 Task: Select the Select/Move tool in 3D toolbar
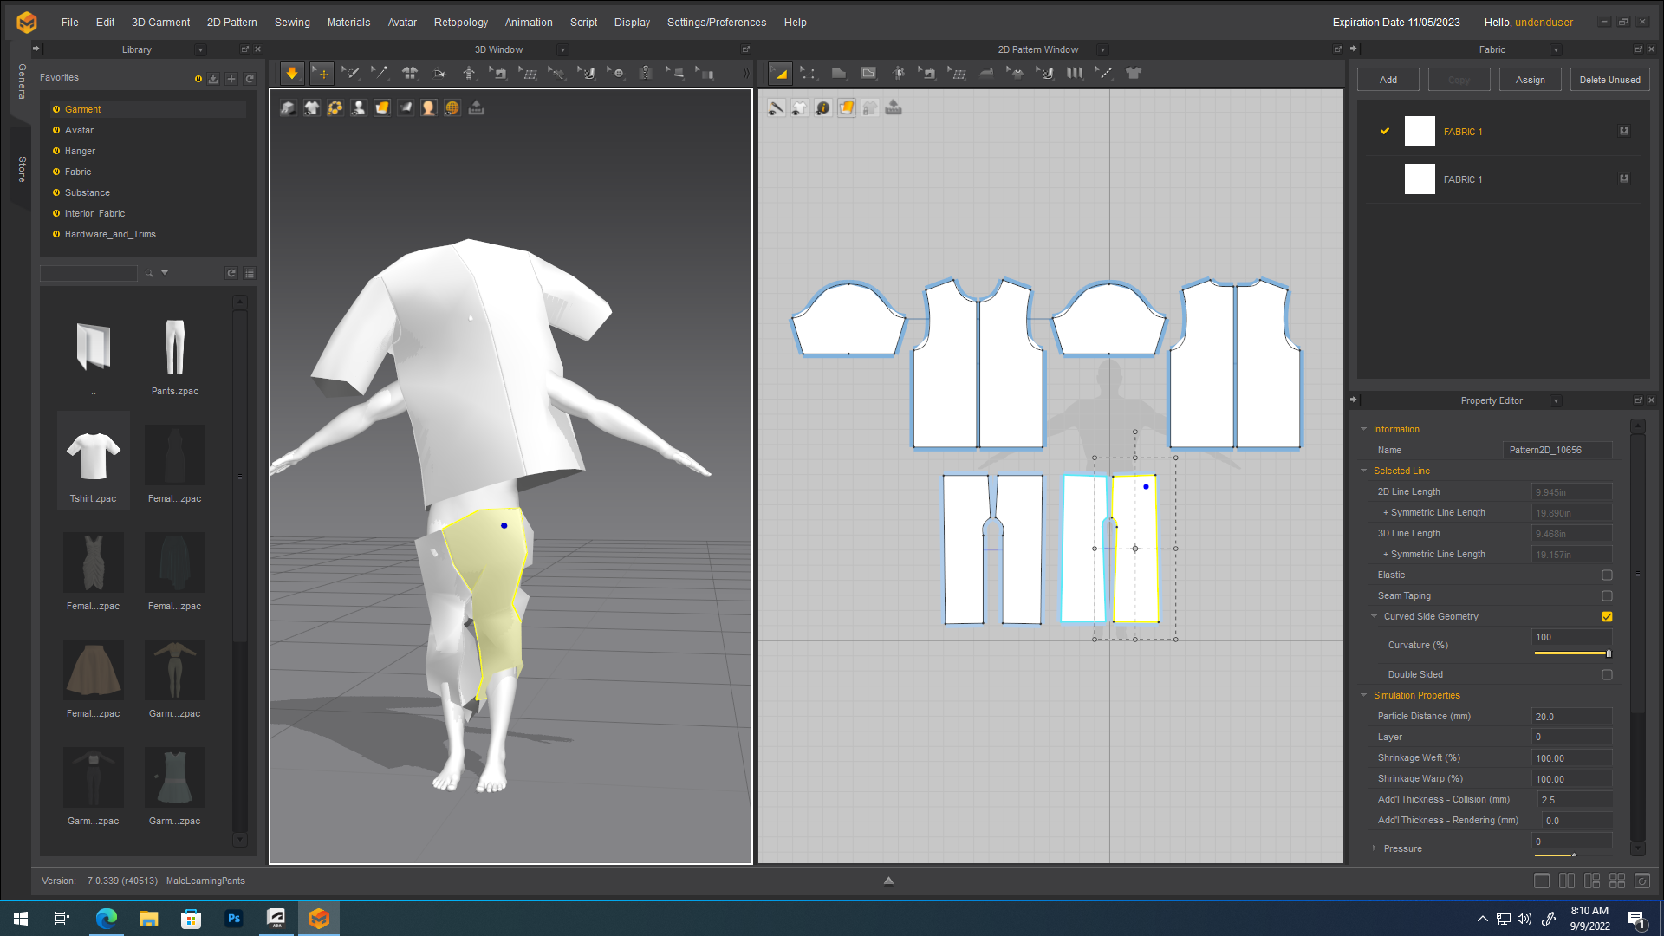tap(322, 74)
